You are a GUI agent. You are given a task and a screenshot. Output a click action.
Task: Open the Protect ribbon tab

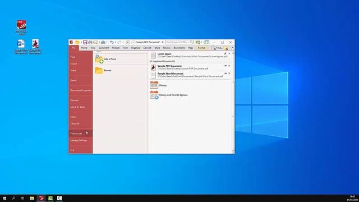pos(116,48)
